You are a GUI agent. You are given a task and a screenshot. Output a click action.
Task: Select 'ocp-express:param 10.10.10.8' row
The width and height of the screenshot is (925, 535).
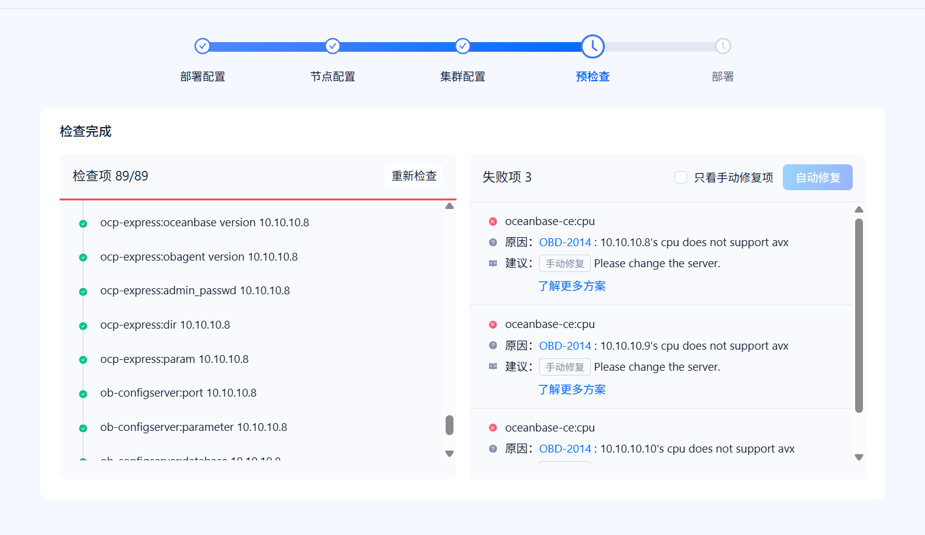click(x=174, y=359)
